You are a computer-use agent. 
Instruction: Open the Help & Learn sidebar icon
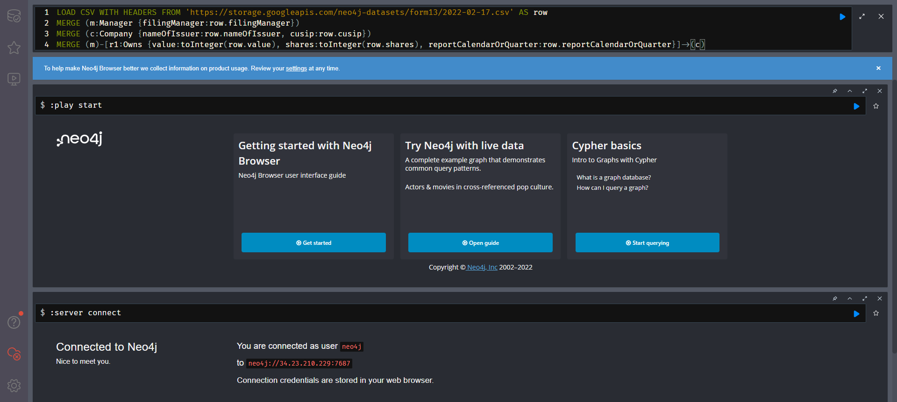pos(14,322)
